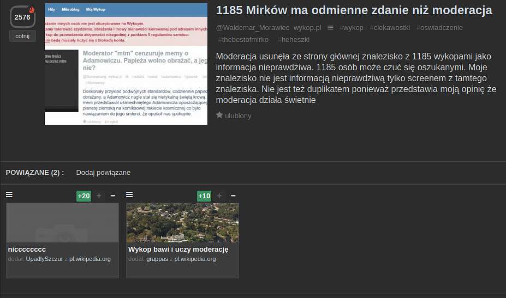Open the #oswiadczenie tag

(439, 28)
